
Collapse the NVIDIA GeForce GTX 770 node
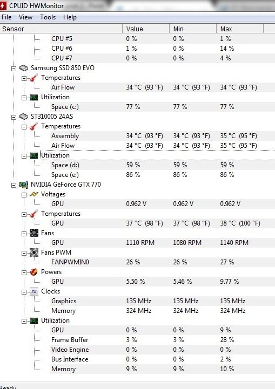click(x=14, y=185)
